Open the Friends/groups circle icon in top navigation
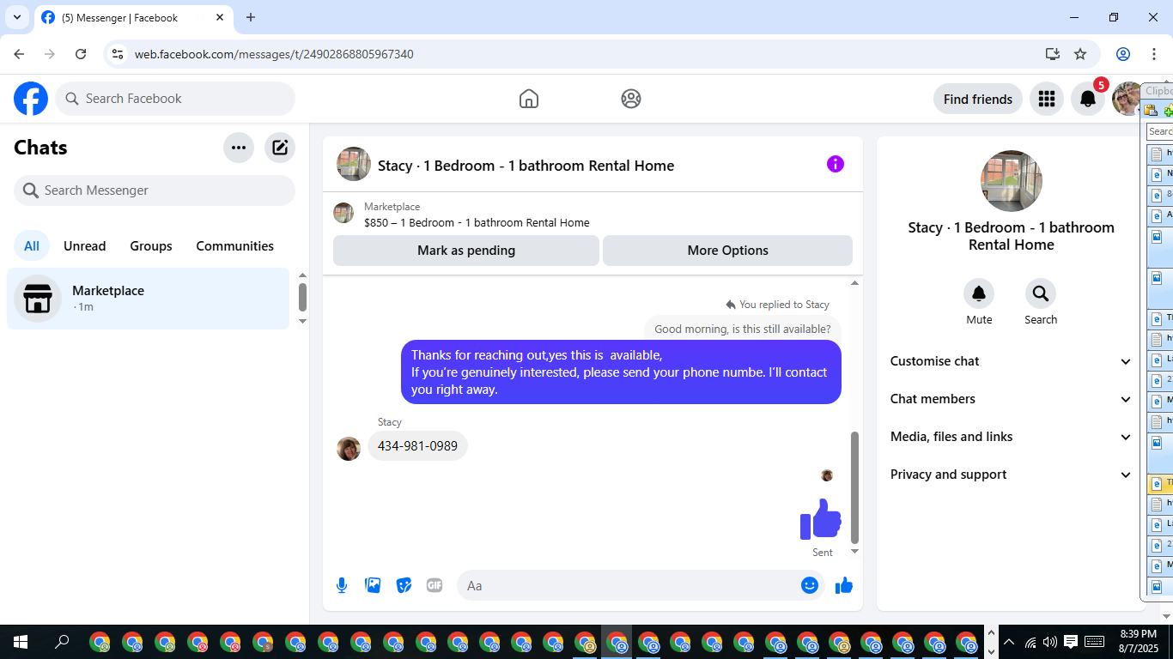This screenshot has width=1173, height=659. pos(631,99)
